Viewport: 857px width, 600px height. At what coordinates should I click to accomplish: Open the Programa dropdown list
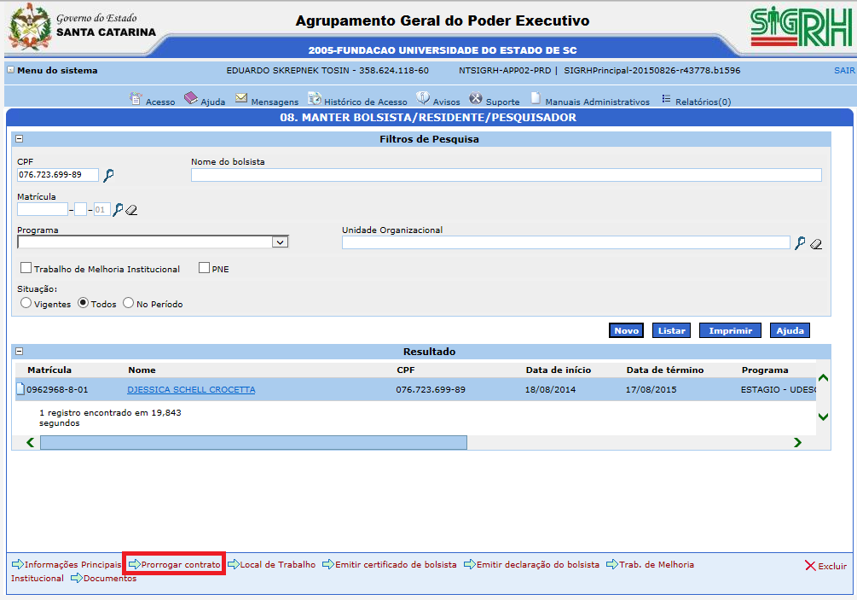pyautogui.click(x=280, y=242)
